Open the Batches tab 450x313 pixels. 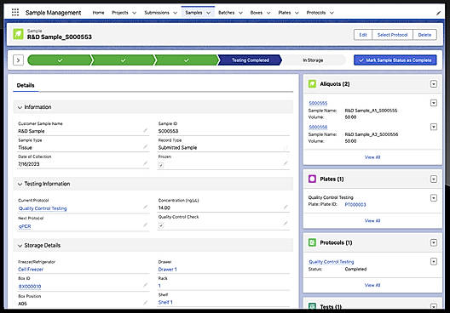(x=226, y=13)
